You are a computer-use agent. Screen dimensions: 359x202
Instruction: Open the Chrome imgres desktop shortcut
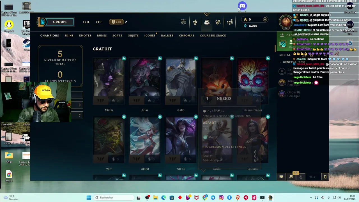point(9,176)
